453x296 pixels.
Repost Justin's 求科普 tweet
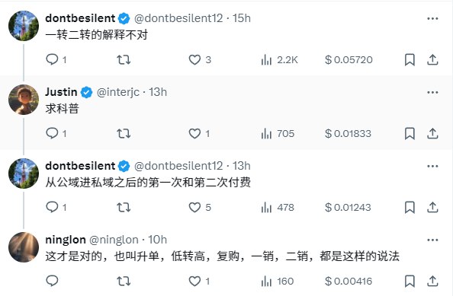(x=124, y=133)
